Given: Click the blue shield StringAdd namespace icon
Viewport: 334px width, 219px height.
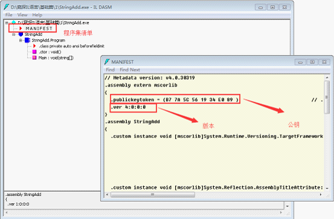Looking at the screenshot, I should [x=21, y=34].
